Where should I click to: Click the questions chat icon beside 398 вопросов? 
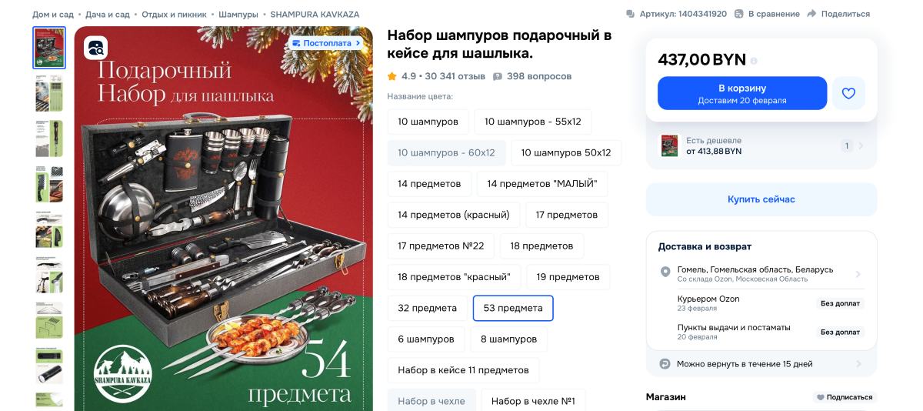coord(498,76)
